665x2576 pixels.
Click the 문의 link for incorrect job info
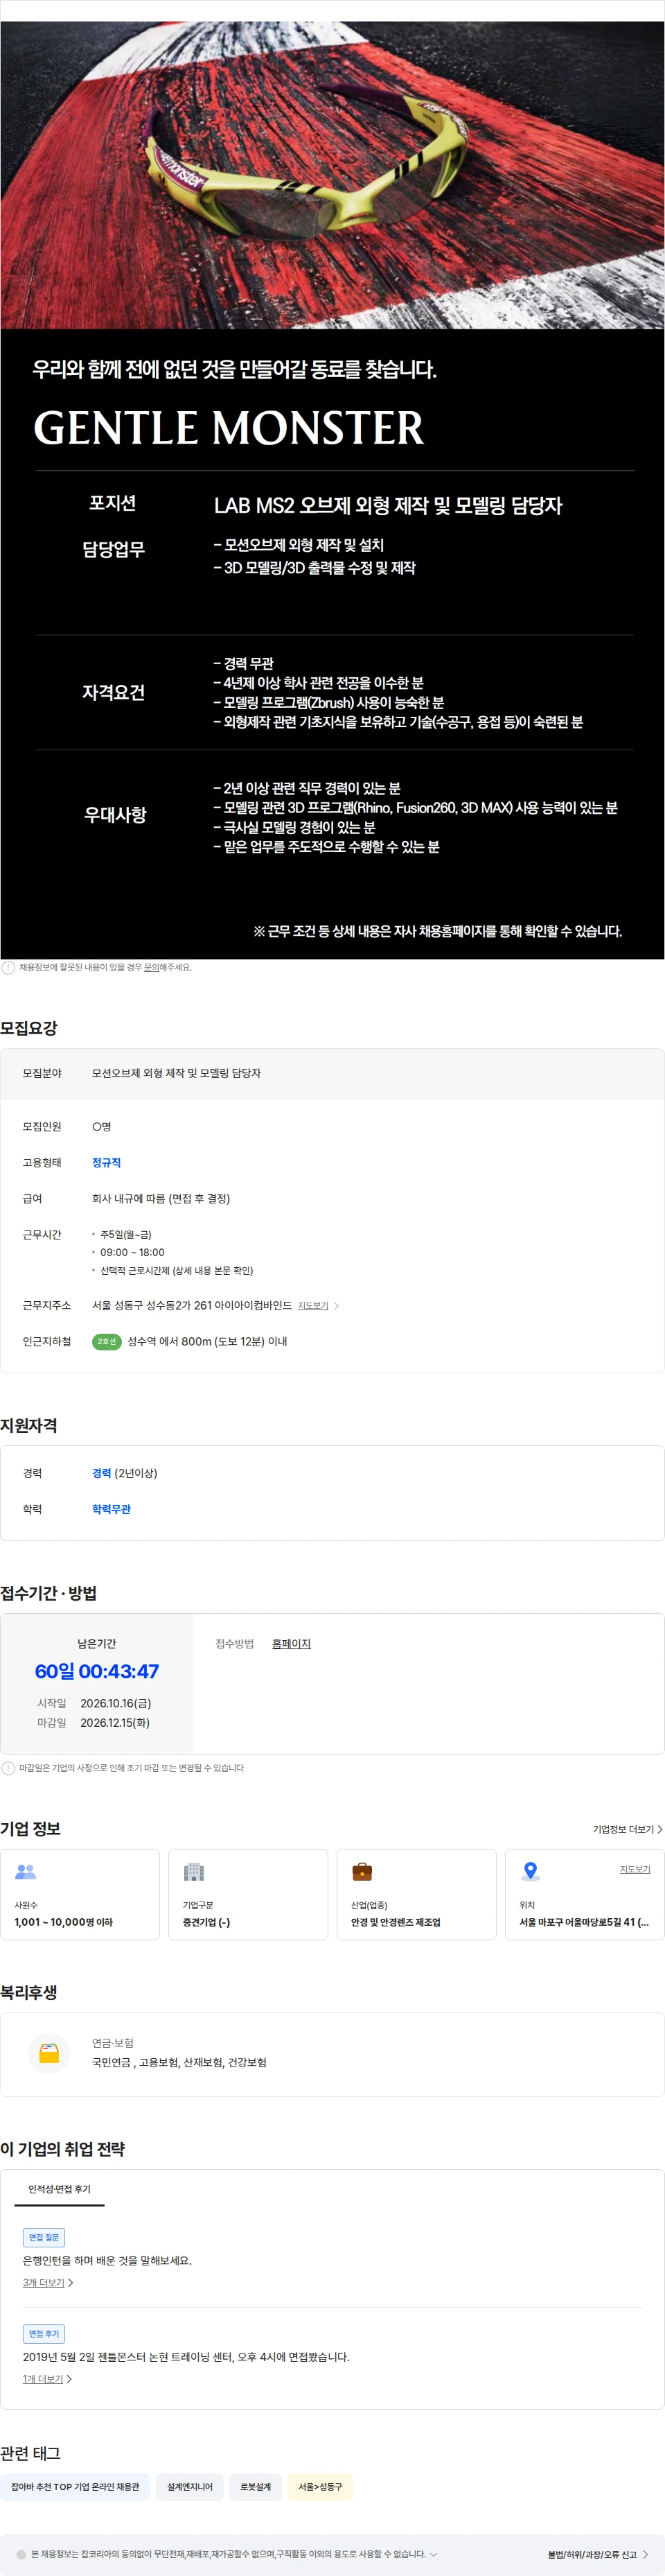(x=152, y=967)
